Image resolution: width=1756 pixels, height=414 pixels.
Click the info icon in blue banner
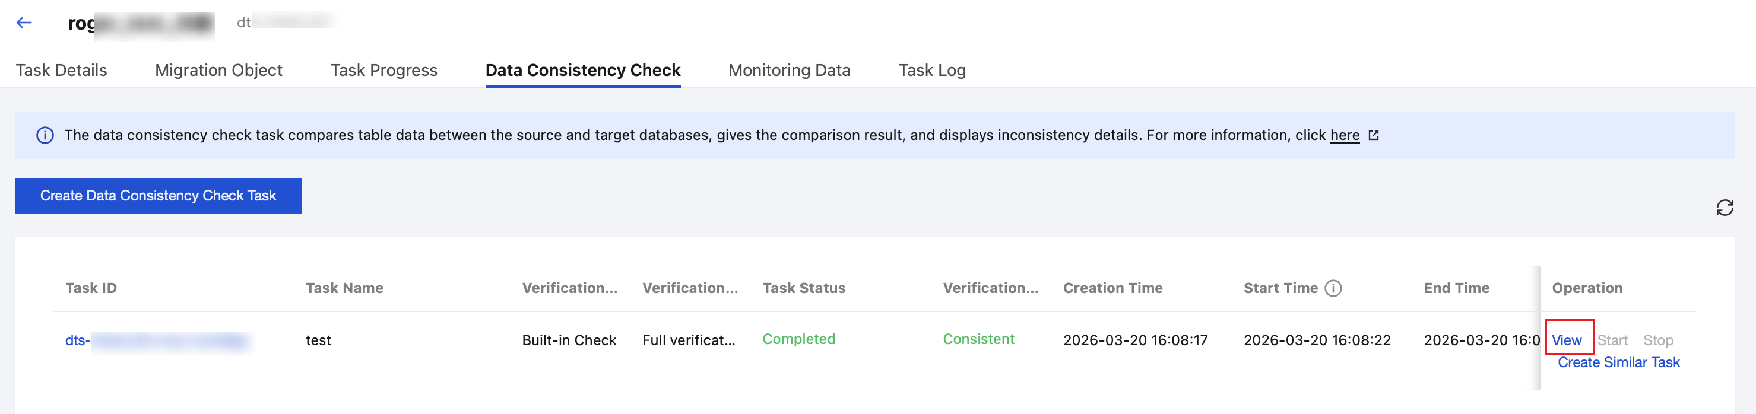[x=45, y=135]
